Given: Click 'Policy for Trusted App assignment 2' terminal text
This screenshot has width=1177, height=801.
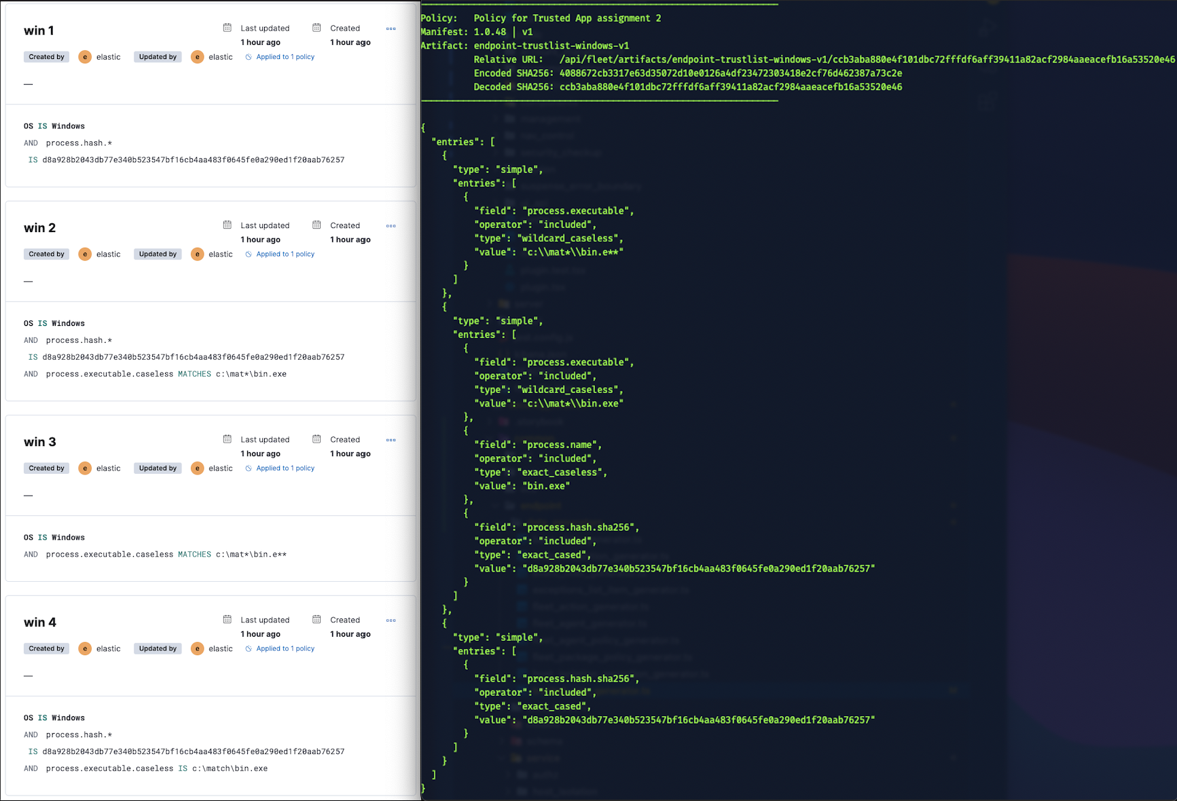Looking at the screenshot, I should tap(568, 18).
